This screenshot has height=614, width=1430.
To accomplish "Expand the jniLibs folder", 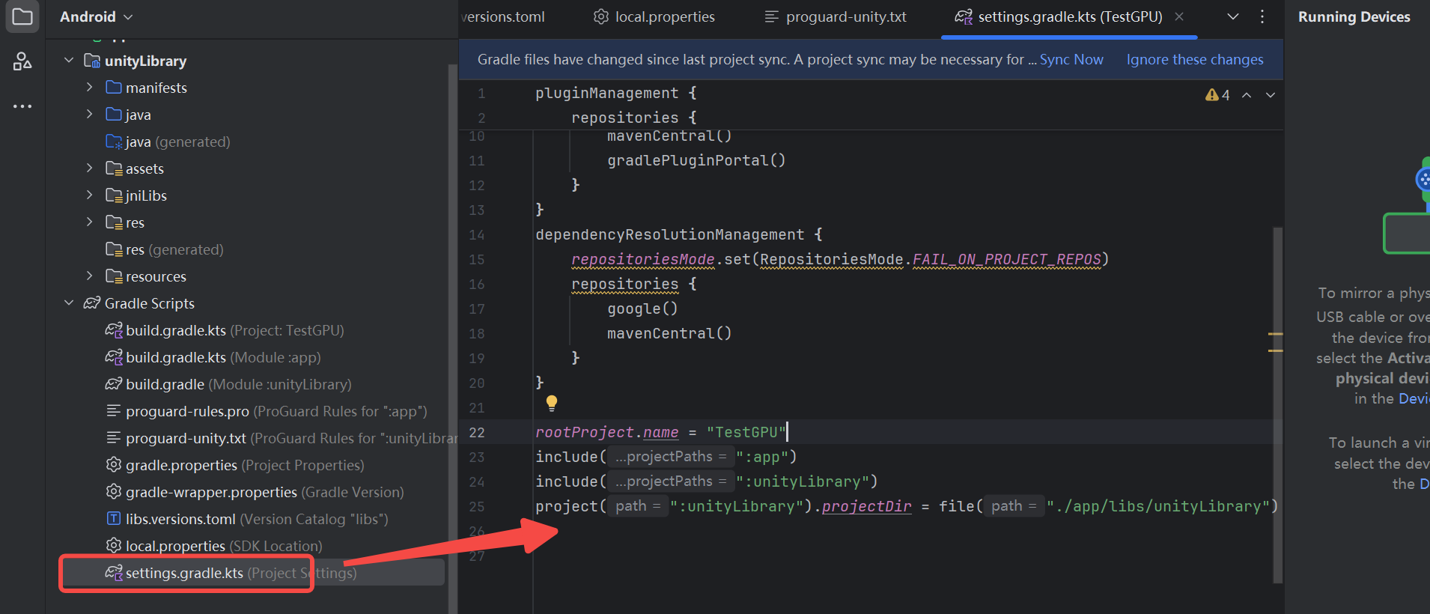I will coord(90,195).
